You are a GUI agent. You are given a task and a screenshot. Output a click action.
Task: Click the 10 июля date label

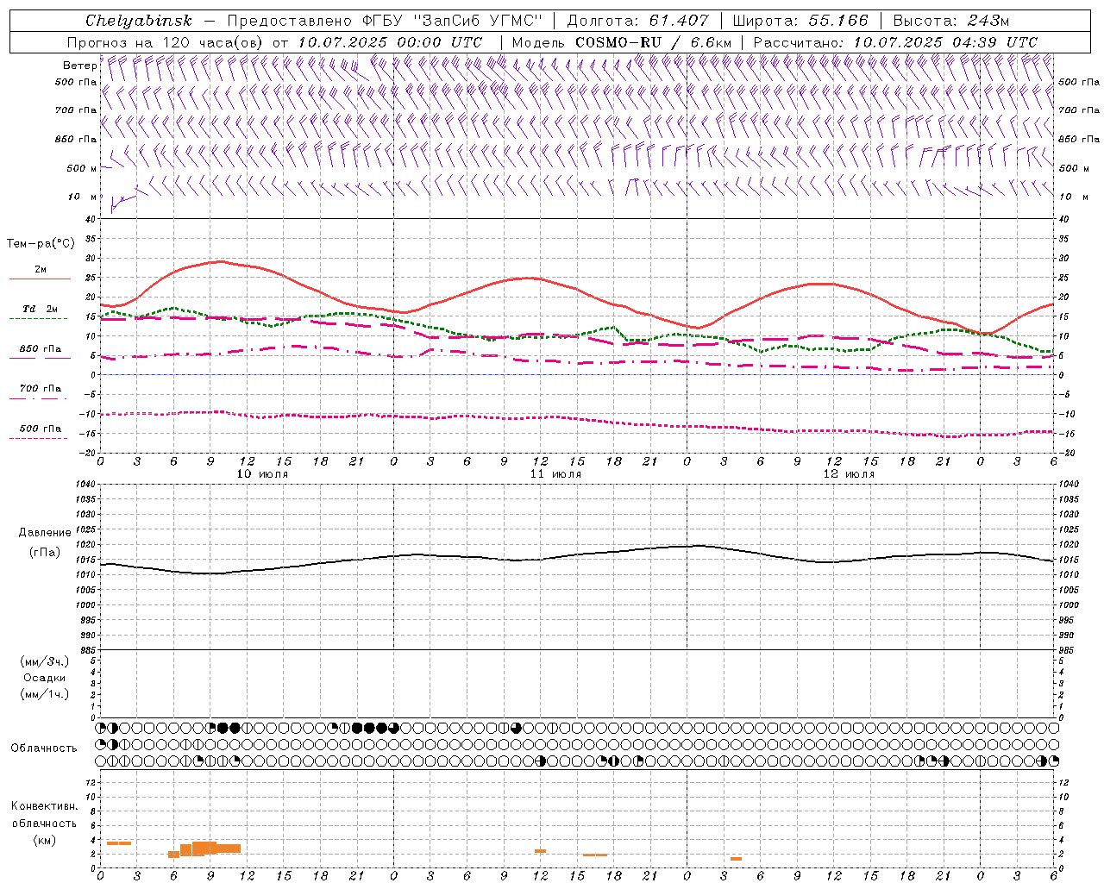262,473
